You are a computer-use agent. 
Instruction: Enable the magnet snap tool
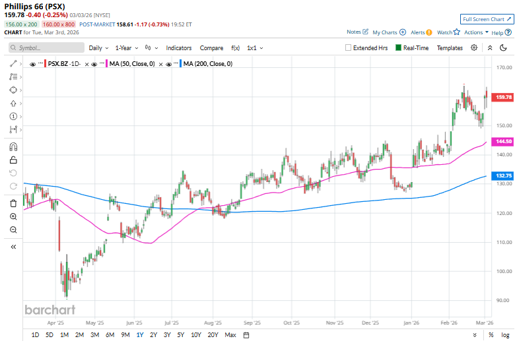click(x=13, y=146)
